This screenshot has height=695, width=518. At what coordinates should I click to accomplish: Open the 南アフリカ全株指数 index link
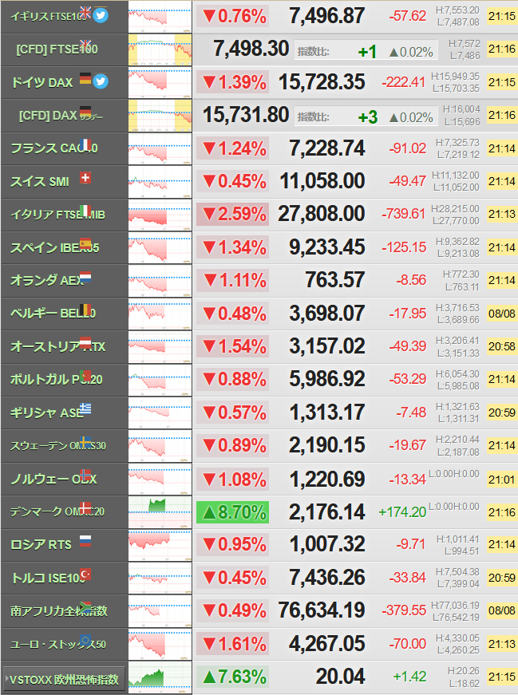59,610
